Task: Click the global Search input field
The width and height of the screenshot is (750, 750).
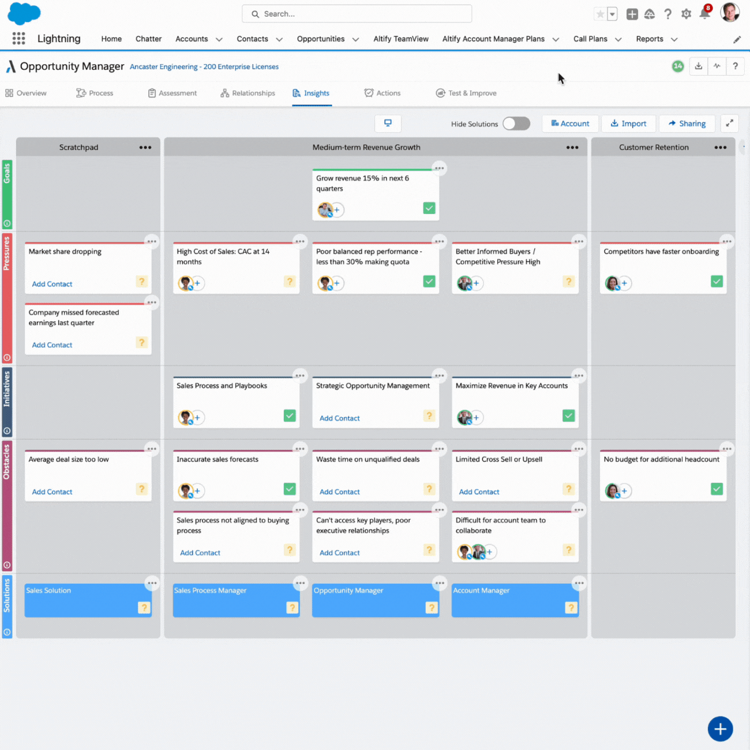Action: pos(357,14)
